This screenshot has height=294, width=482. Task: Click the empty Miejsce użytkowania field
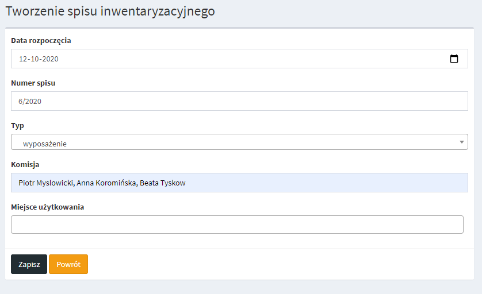pyautogui.click(x=237, y=225)
